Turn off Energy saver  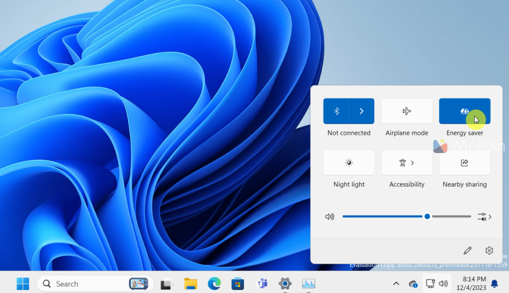(x=464, y=111)
